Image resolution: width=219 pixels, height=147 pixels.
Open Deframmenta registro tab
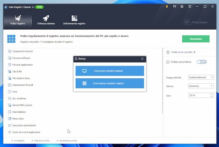pyautogui.click(x=74, y=20)
